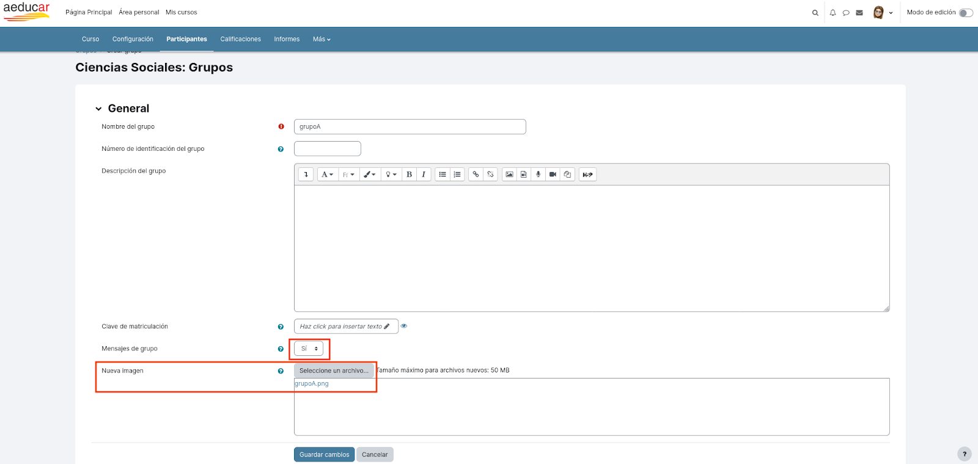978x464 pixels.
Task: Insert H5P content in editor
Action: point(587,175)
